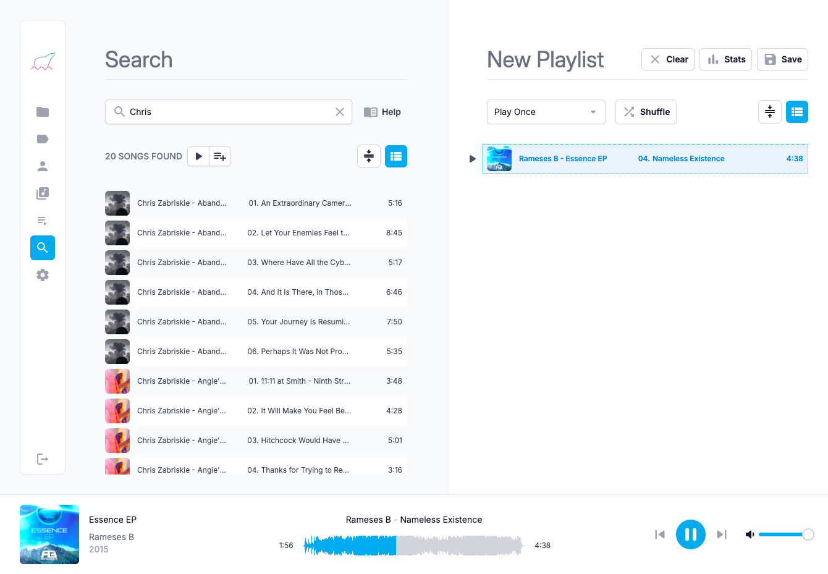Select song 03. Hitchcock Would Have ...

256,441
